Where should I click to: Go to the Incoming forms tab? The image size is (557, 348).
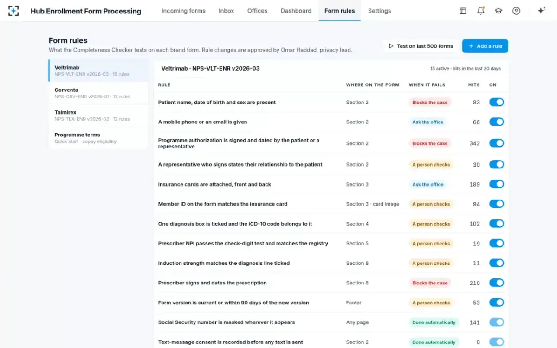(x=183, y=11)
